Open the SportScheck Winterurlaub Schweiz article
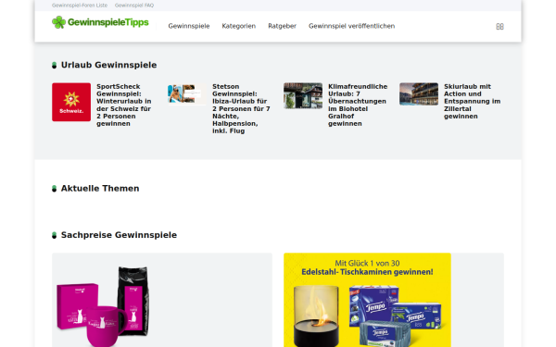Viewport: 556px width, 347px height. pos(124,105)
